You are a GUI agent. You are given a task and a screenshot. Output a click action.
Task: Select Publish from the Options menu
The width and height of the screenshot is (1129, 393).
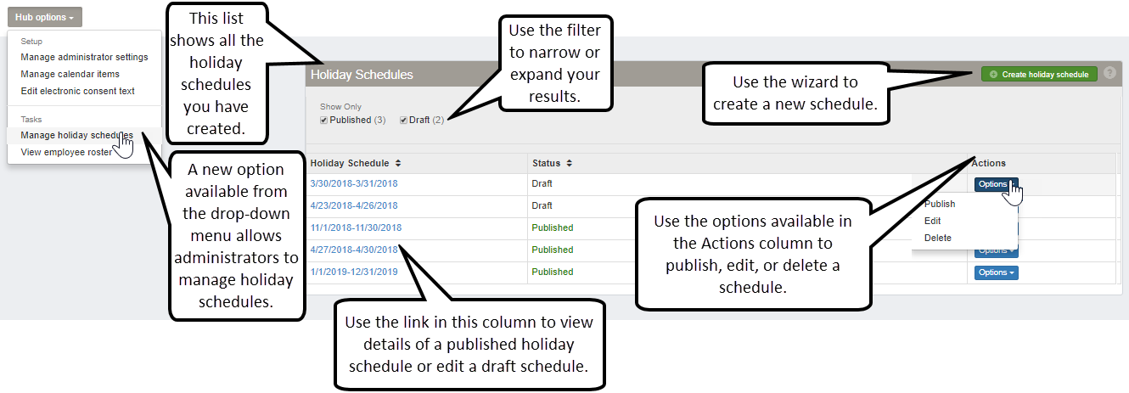[940, 204]
